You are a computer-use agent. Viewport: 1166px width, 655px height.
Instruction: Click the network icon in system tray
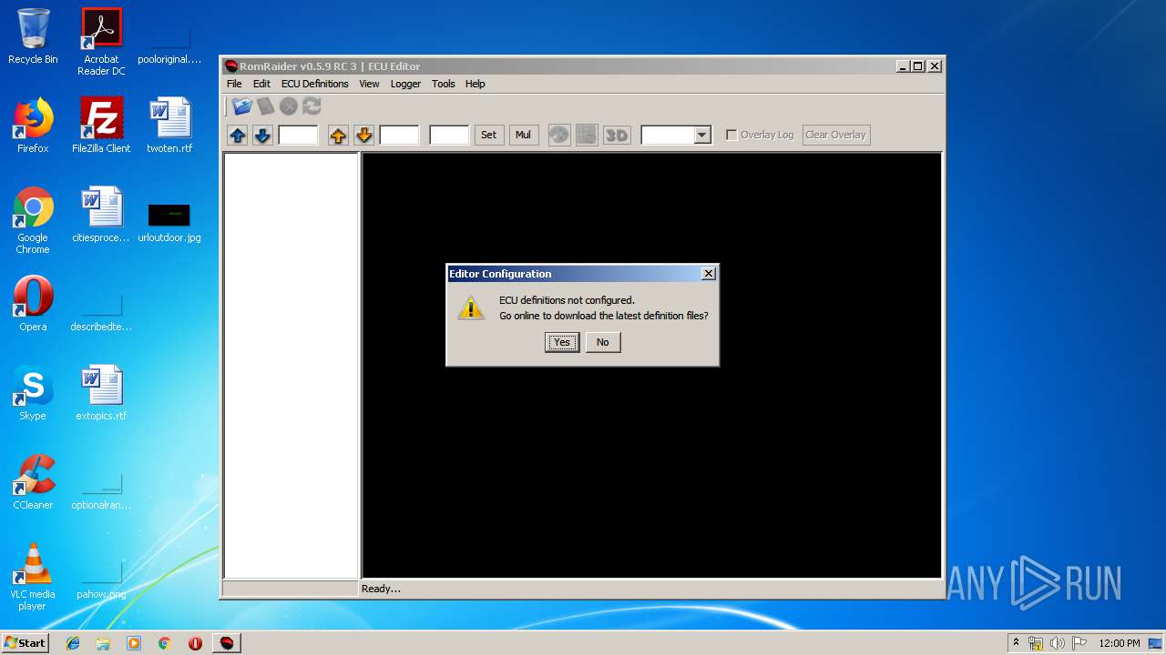coord(1036,643)
